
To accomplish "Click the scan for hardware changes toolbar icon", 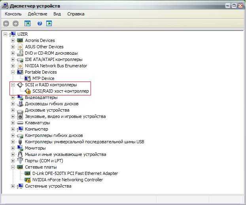I will tap(49, 23).
